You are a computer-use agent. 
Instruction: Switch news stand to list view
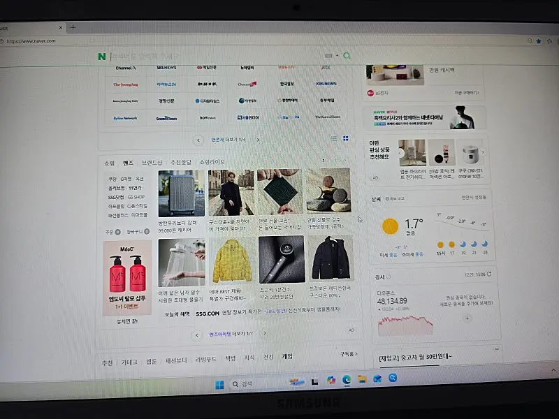[334, 139]
